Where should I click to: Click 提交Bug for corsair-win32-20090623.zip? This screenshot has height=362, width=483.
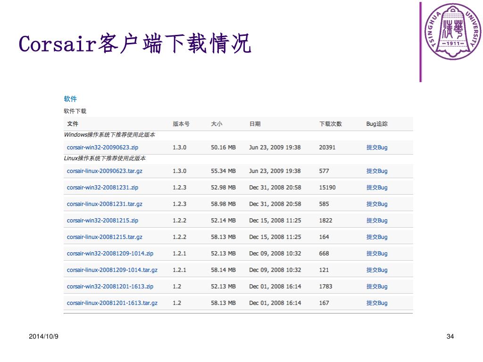377,148
